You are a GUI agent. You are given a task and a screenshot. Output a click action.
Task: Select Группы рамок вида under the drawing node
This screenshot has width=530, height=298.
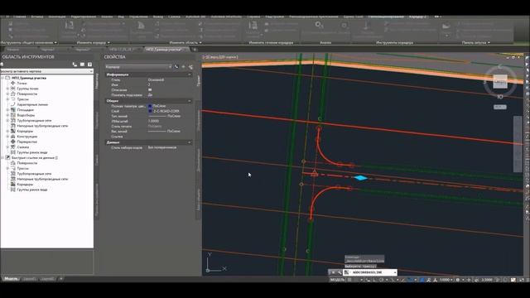tap(32, 152)
